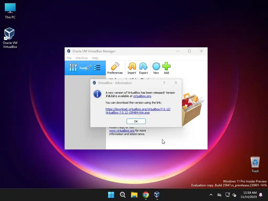The height and width of the screenshot is (201, 268).
Task: Click the network tray icon
Action: (227, 195)
